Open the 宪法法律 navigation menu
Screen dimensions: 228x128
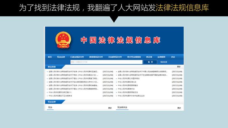click(x=61, y=57)
